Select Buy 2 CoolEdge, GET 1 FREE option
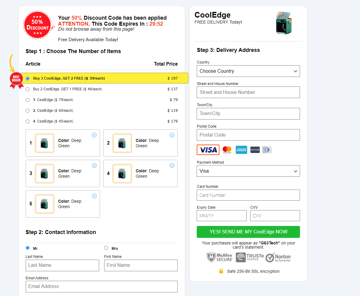This screenshot has height=296, width=360. pyautogui.click(x=28, y=89)
